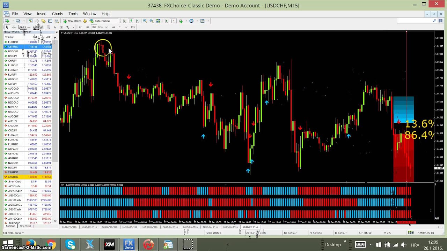
Task: Expand the Indicators dropdown arrow
Action: coord(186,21)
